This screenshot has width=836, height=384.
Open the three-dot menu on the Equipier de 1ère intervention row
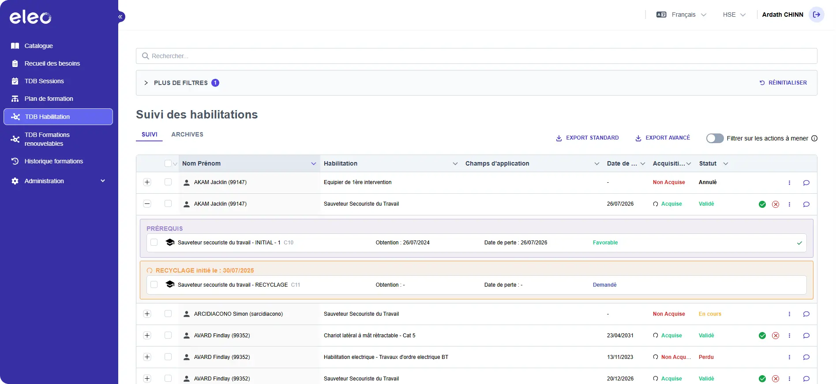pyautogui.click(x=789, y=183)
